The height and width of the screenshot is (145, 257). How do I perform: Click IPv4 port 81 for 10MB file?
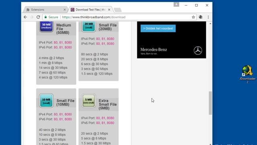pyautogui.click(x=61, y=114)
